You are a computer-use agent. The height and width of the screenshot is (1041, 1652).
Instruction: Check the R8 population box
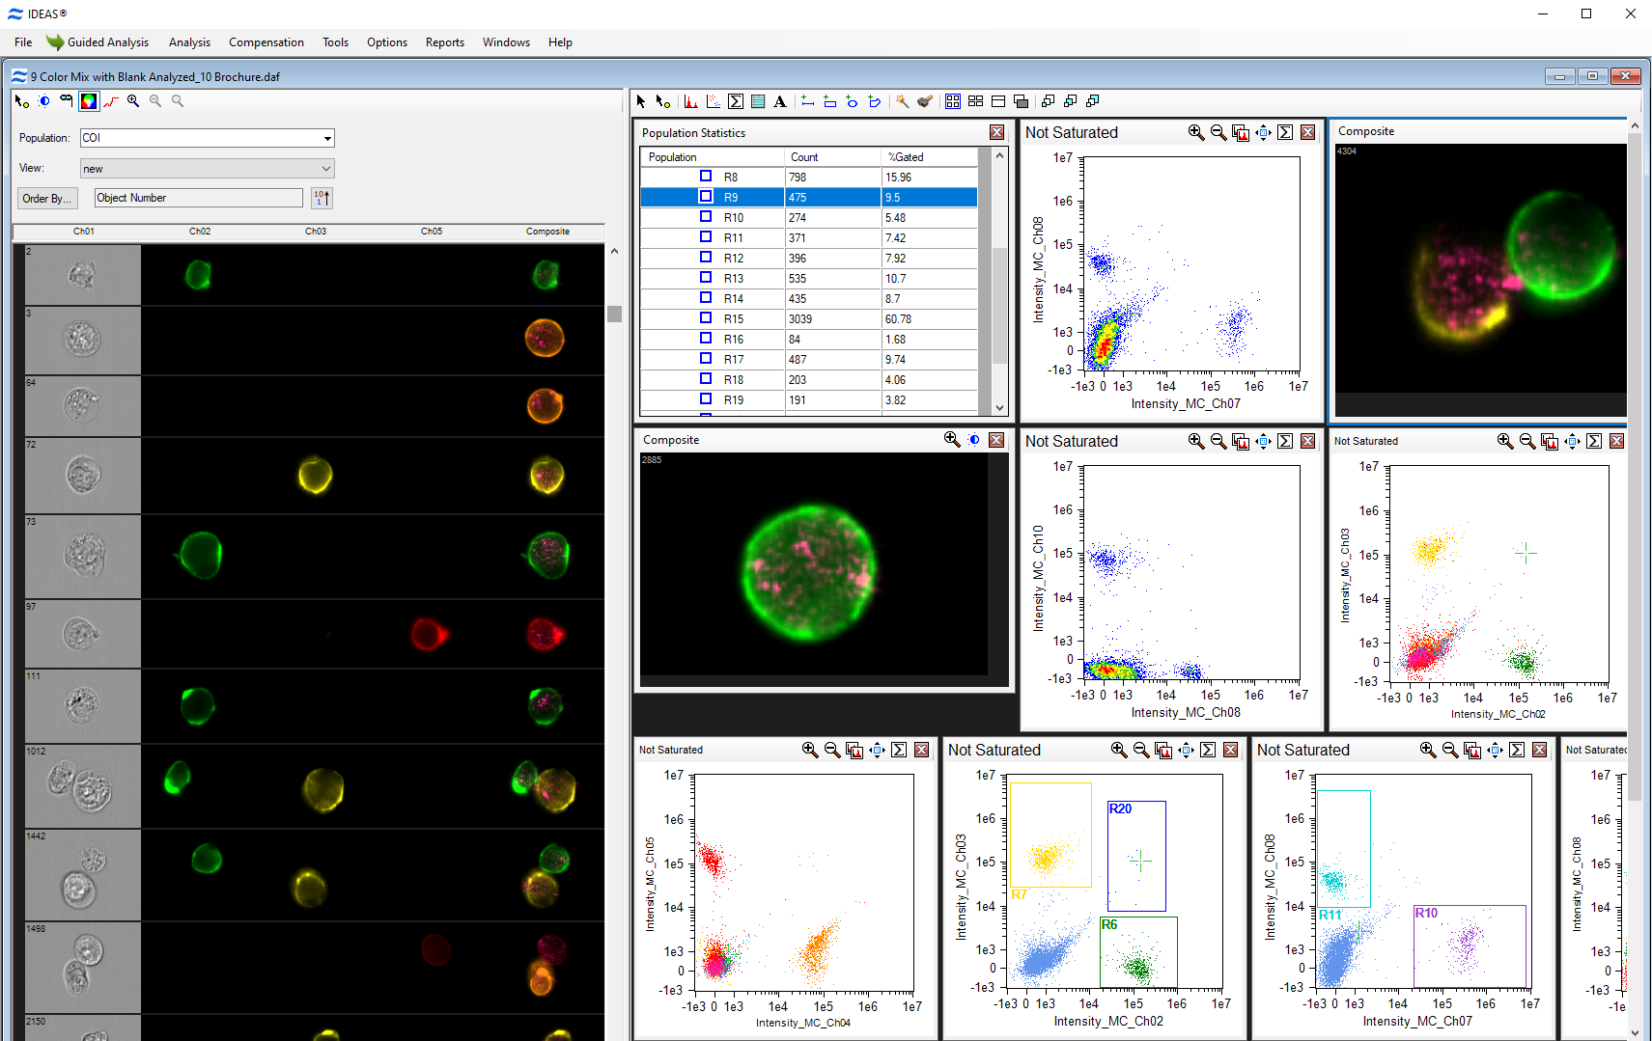[x=706, y=177]
